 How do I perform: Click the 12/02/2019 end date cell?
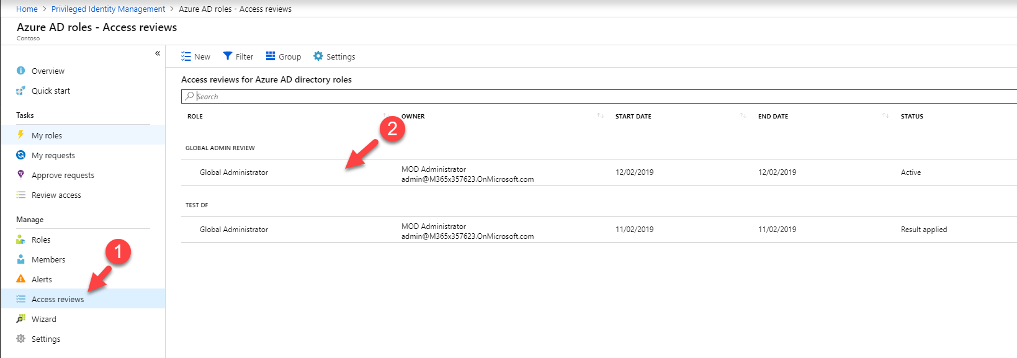777,172
